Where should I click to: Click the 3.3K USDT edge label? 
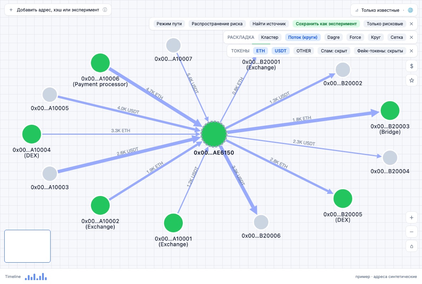[238, 175]
